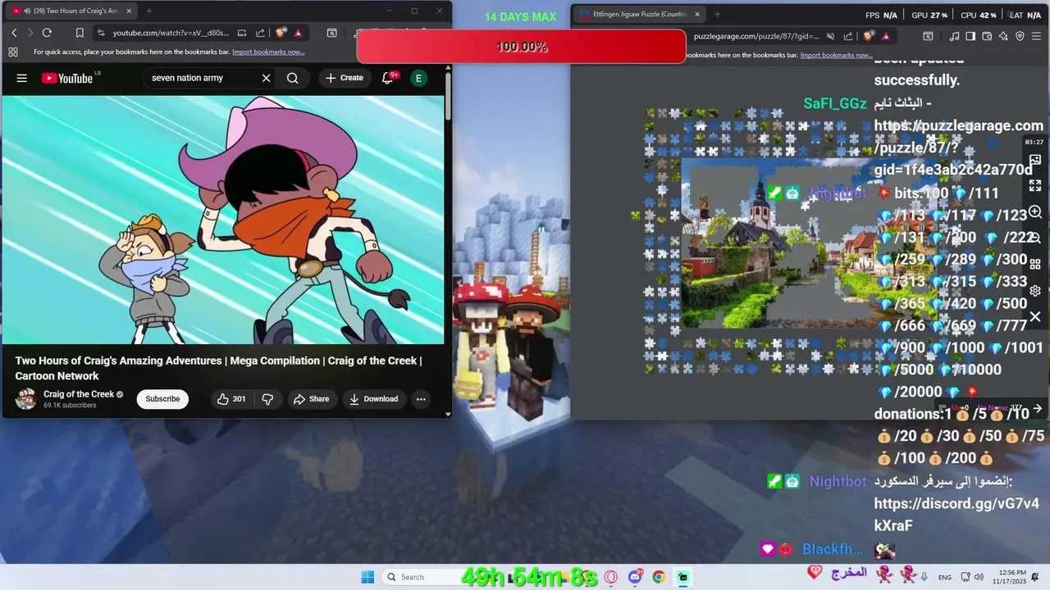Open Opera from the taskbar
The image size is (1050, 590).
611,577
